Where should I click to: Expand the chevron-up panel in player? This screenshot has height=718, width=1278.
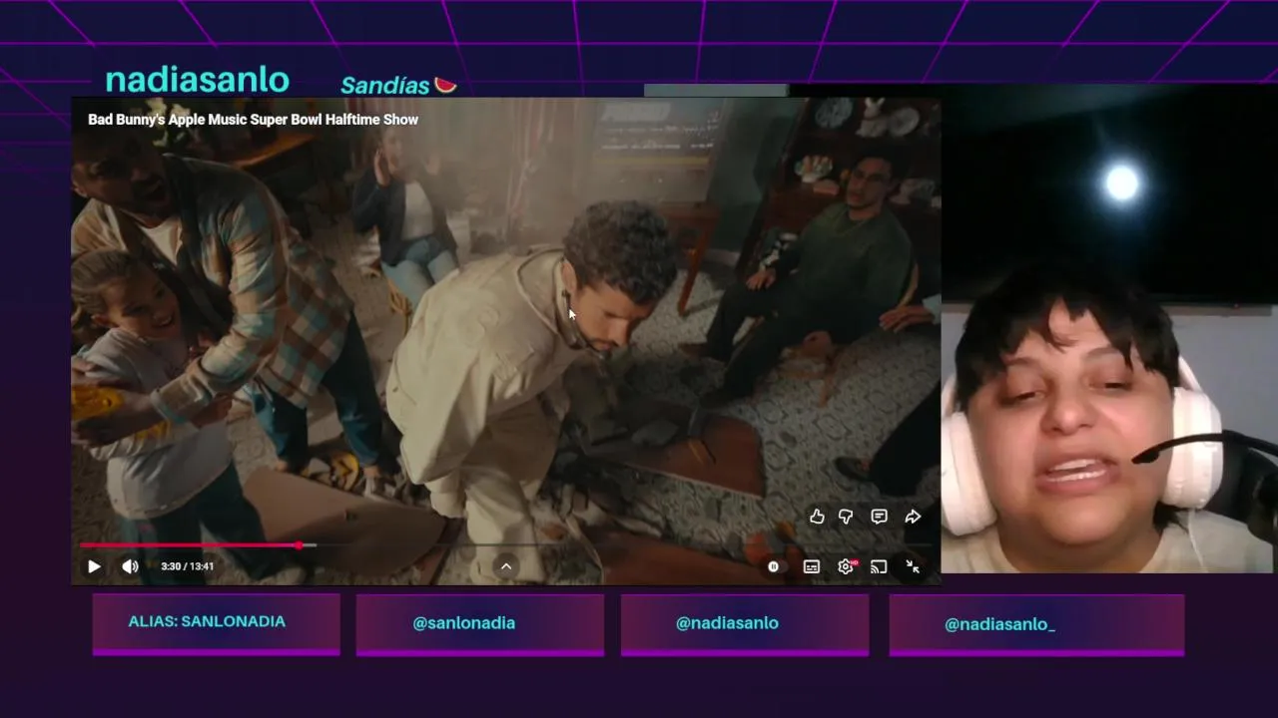click(506, 566)
